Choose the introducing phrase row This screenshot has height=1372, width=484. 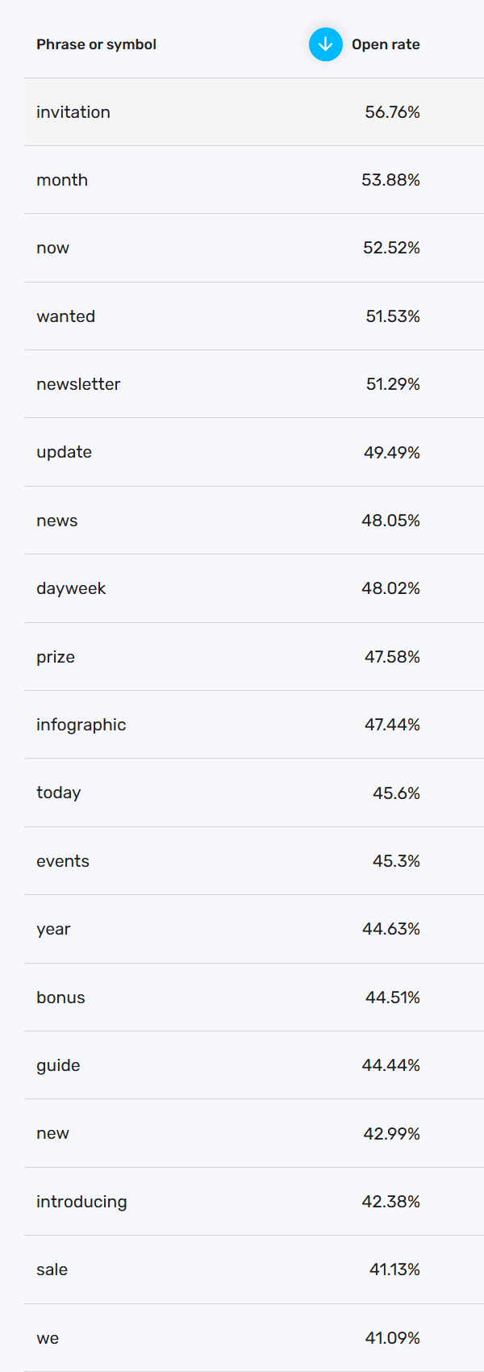coord(254,1202)
